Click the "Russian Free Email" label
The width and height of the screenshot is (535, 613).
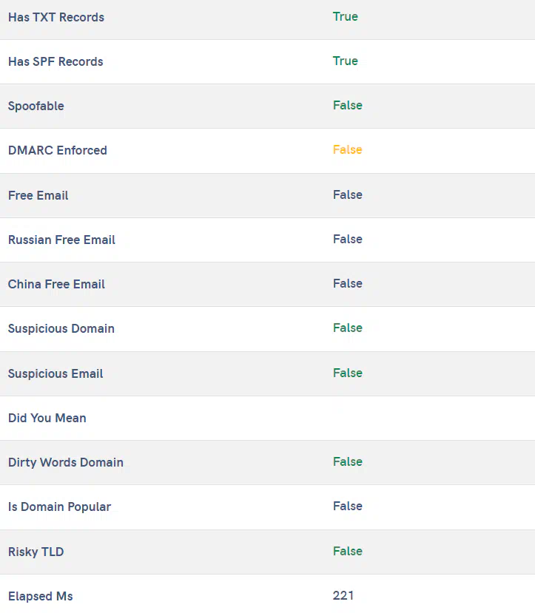pos(61,240)
